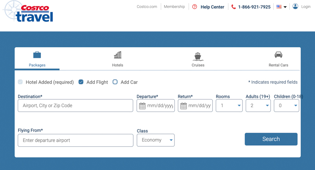This screenshot has height=170, width=315.
Task: Switch to the Cruises tab
Action: click(198, 59)
